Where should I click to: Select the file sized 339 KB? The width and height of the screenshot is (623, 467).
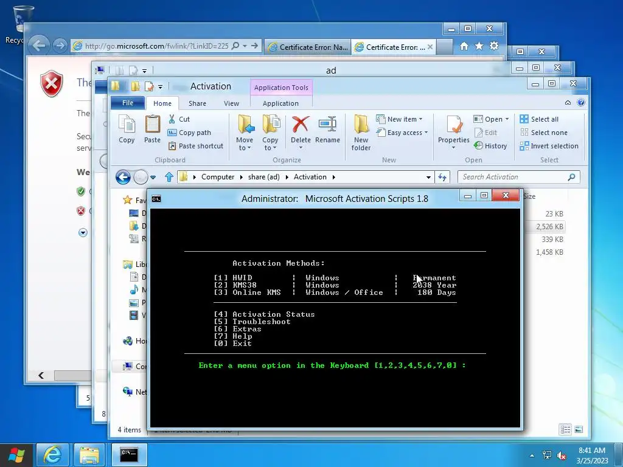point(552,240)
